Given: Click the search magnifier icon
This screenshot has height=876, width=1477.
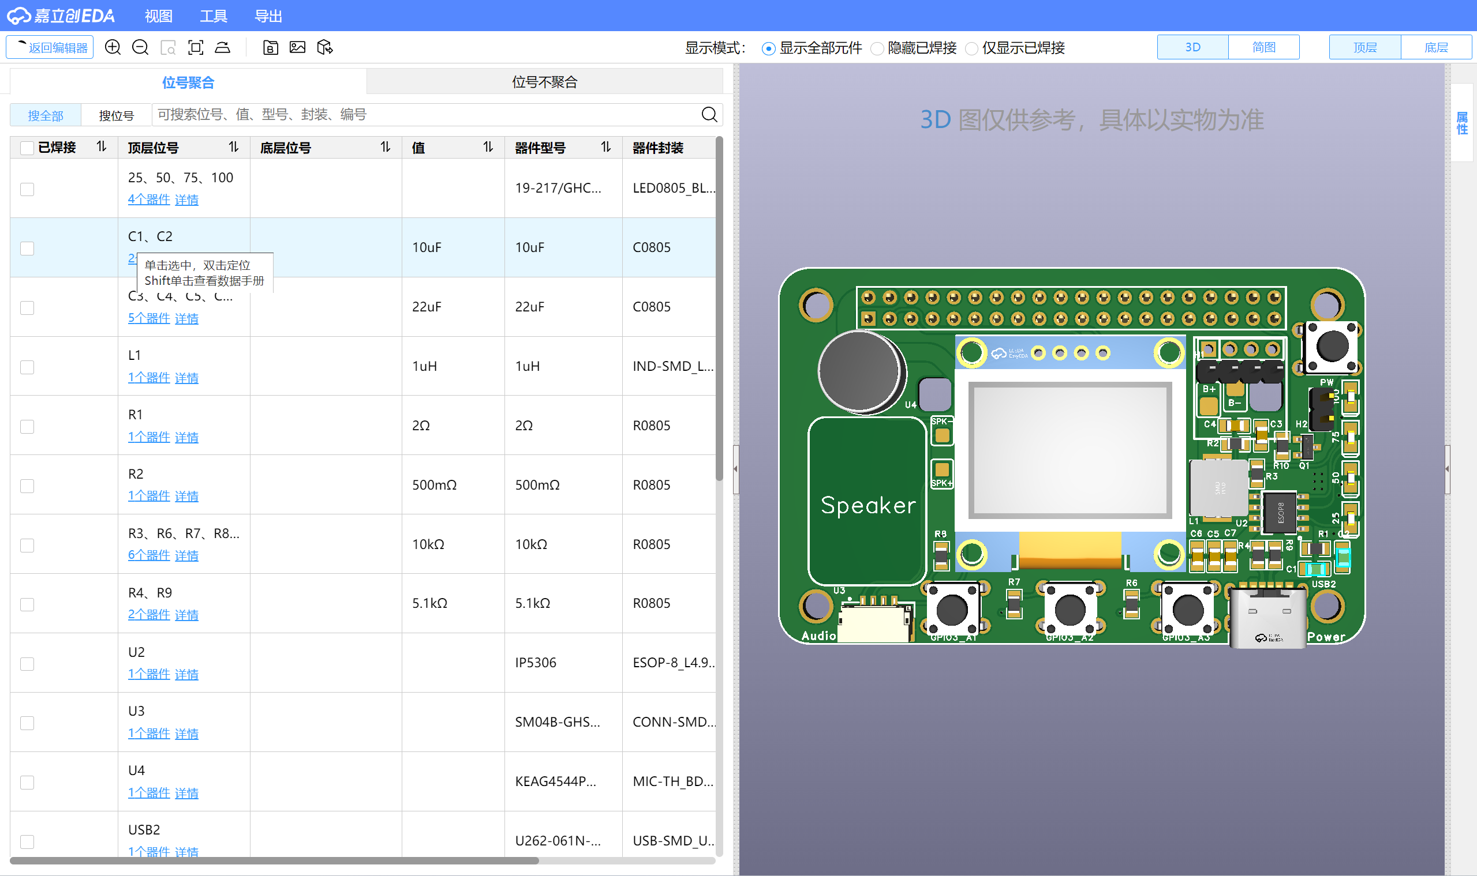Looking at the screenshot, I should 709,115.
